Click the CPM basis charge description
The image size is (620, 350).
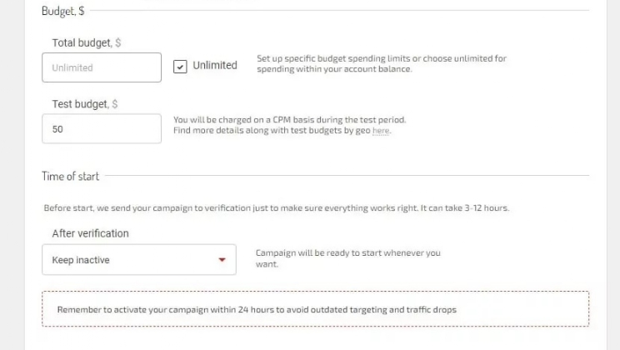289,120
